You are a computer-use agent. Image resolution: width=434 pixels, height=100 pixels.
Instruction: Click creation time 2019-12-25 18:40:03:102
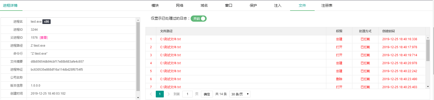click(48, 94)
